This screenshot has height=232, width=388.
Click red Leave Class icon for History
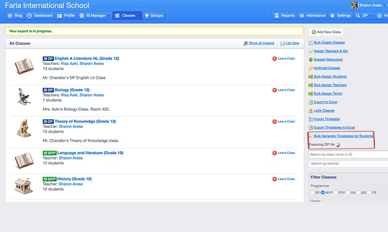point(274,179)
